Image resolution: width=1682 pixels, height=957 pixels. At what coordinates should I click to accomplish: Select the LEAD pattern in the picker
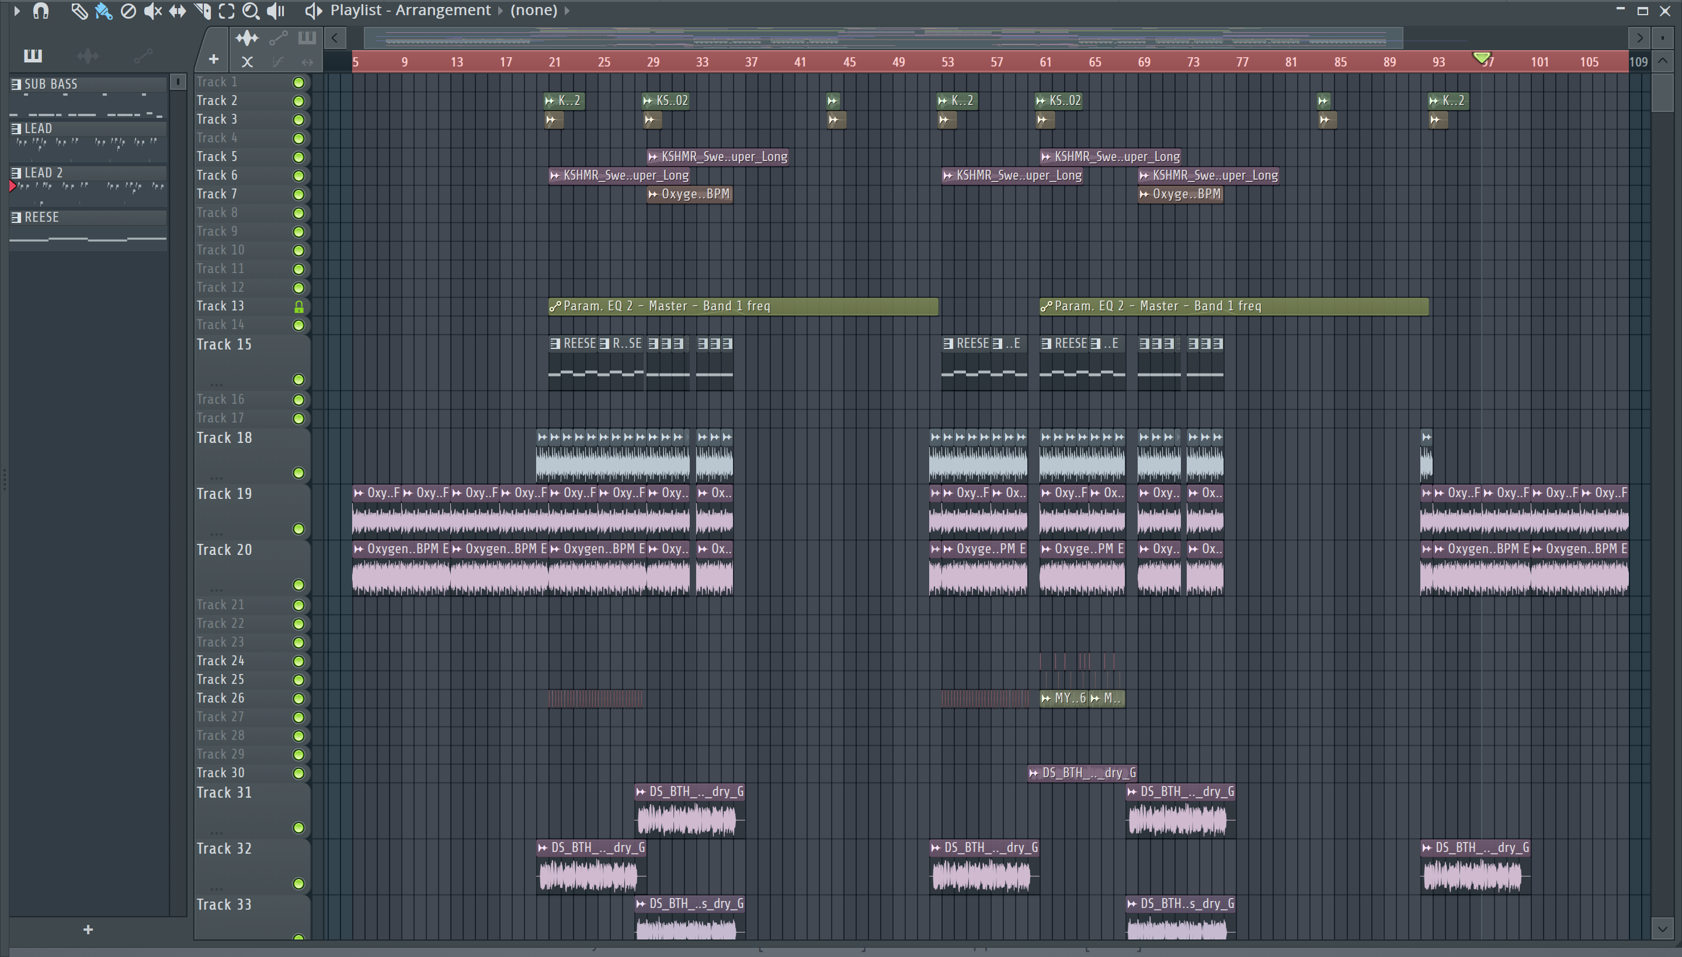tap(88, 141)
